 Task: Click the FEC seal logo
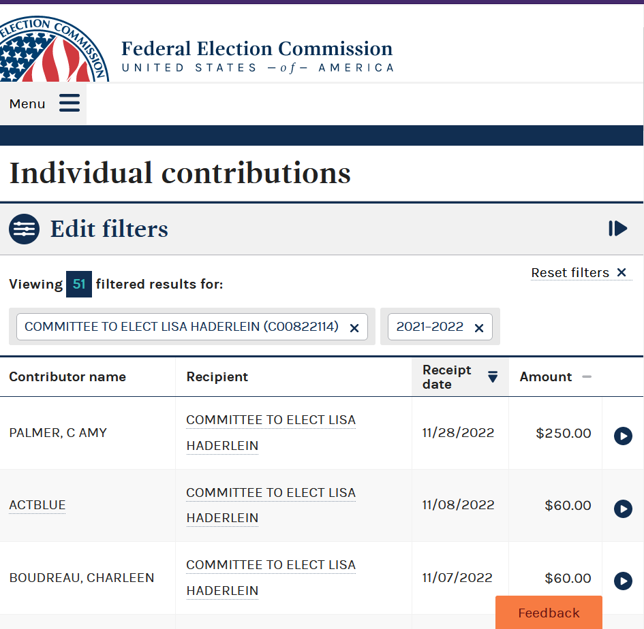(x=53, y=49)
